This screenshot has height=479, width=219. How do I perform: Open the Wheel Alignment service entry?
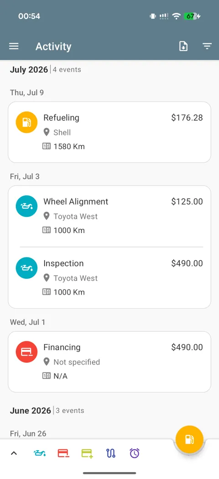pyautogui.click(x=109, y=216)
